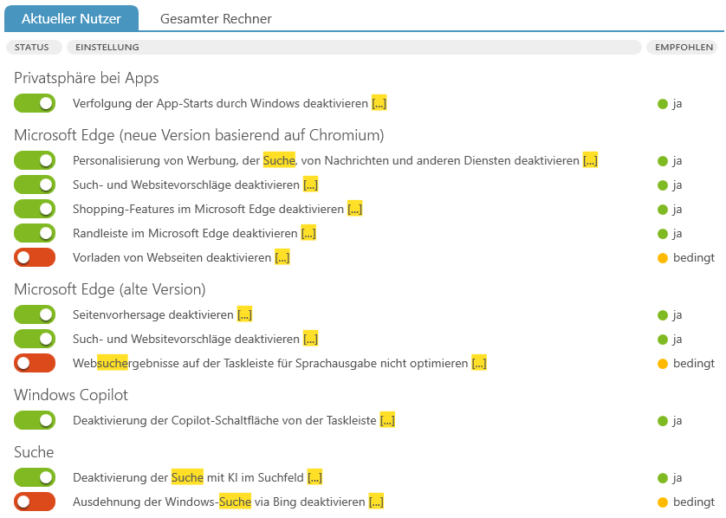This screenshot has height=518, width=726.
Task: Toggle Seitenvorhersage deaktivieren switch
Action: coord(35,314)
